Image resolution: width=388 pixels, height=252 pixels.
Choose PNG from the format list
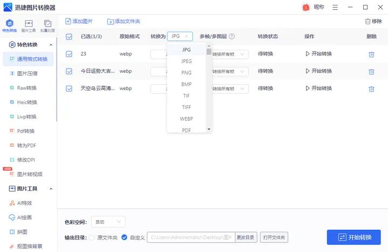coord(186,73)
